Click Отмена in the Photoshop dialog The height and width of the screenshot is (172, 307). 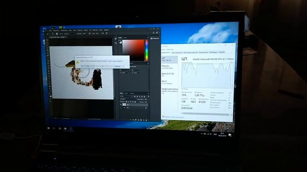click(117, 66)
